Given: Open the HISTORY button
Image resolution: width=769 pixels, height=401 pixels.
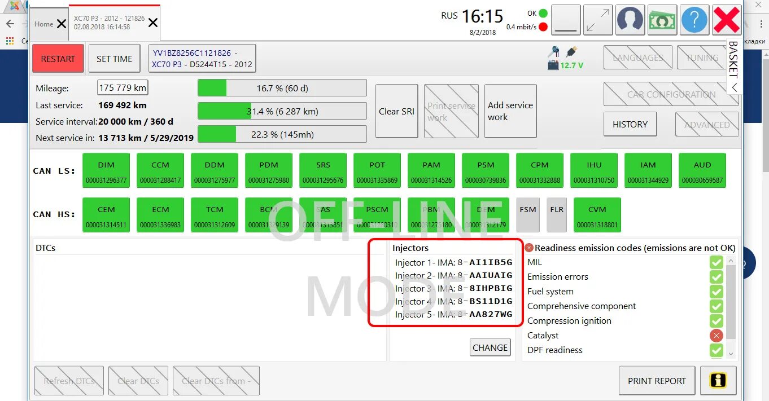Looking at the screenshot, I should pyautogui.click(x=630, y=124).
